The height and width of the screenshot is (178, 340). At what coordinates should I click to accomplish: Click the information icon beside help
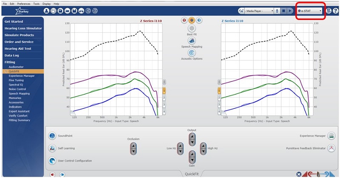pyautogui.click(x=329, y=11)
